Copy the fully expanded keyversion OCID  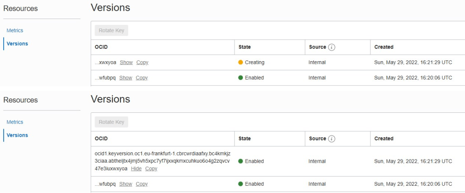click(151, 169)
